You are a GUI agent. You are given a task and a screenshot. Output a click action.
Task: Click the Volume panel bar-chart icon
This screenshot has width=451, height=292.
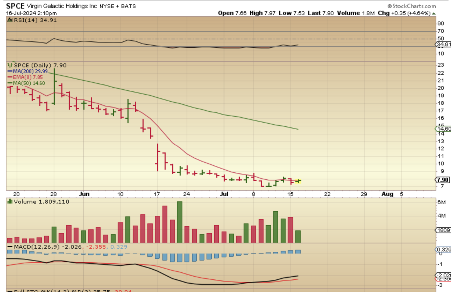[x=10, y=202]
